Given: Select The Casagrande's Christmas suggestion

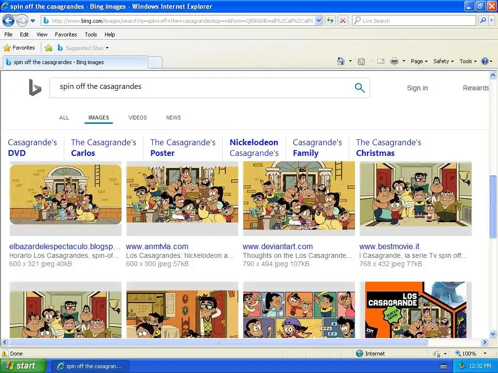Looking at the screenshot, I should (389, 148).
